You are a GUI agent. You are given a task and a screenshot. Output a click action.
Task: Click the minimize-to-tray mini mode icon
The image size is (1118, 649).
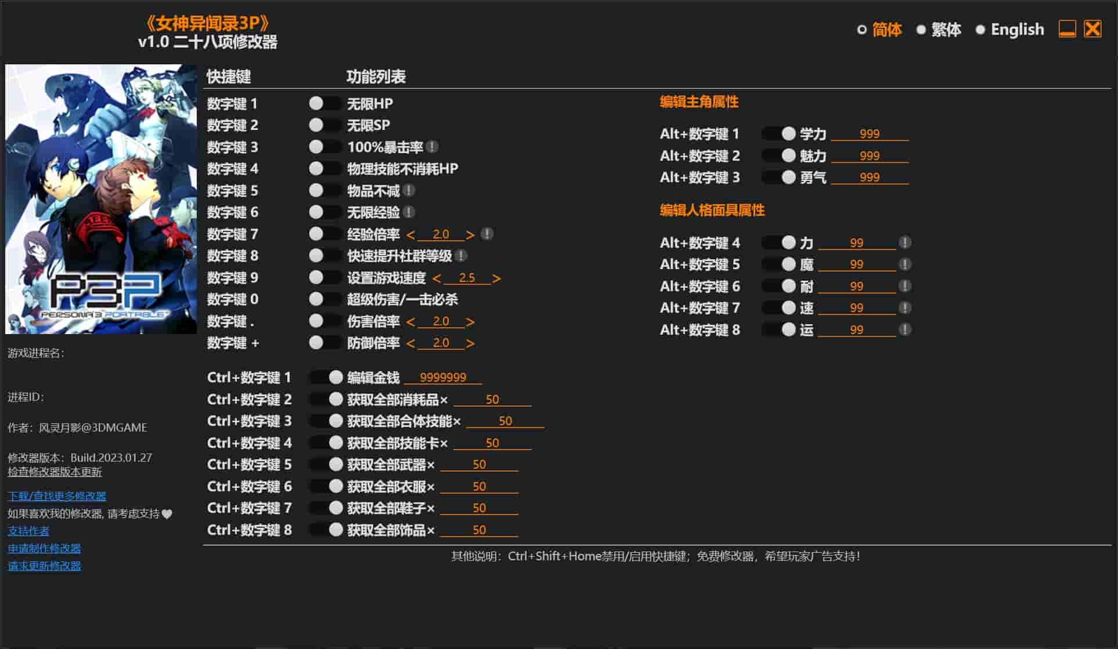click(1067, 29)
